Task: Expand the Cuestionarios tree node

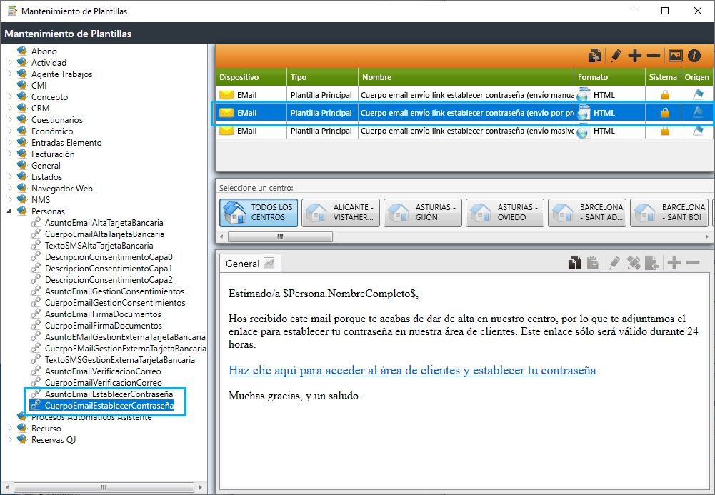Action: 10,119
